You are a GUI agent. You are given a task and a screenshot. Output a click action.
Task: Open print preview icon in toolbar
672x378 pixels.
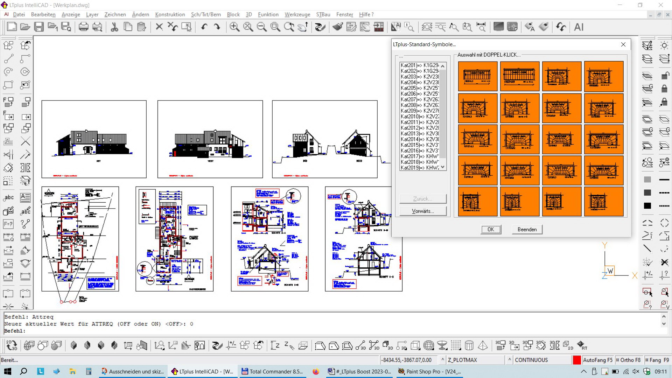coord(97,27)
